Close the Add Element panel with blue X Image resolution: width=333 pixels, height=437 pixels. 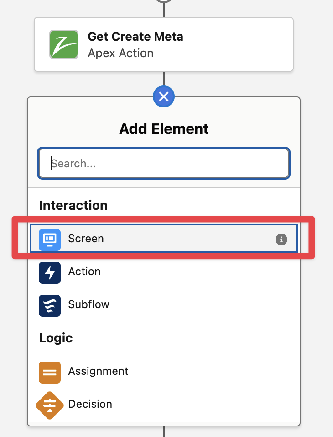pos(164,96)
